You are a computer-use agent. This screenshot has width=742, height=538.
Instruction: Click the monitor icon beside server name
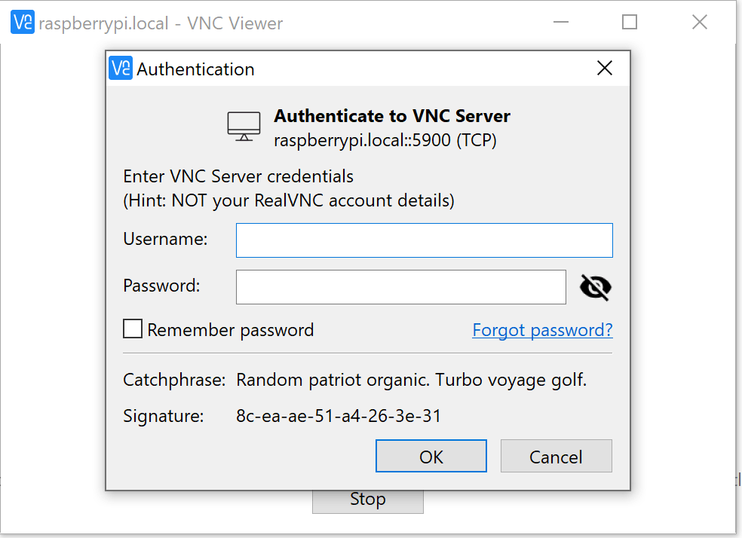pos(244,127)
